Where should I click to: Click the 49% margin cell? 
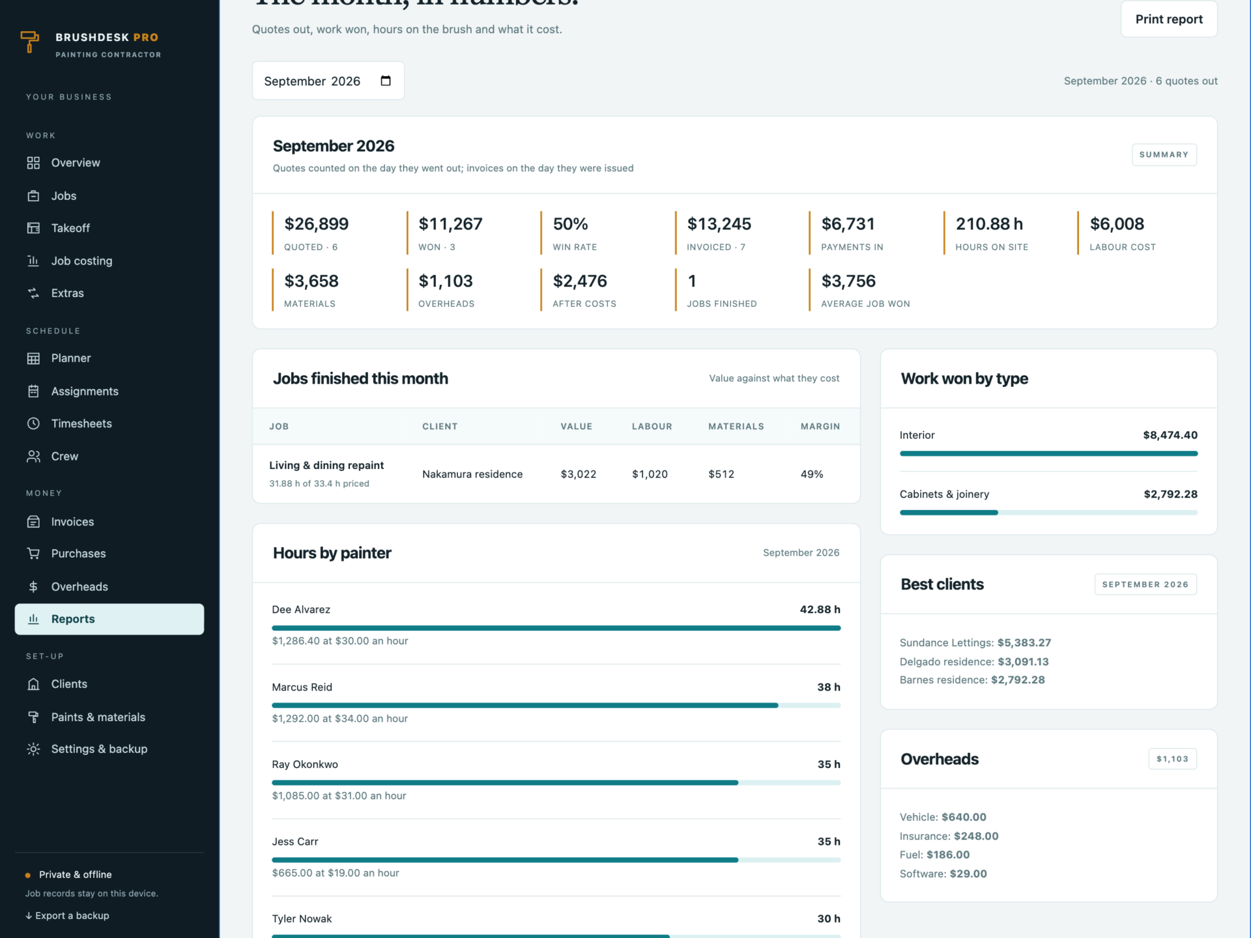point(812,474)
